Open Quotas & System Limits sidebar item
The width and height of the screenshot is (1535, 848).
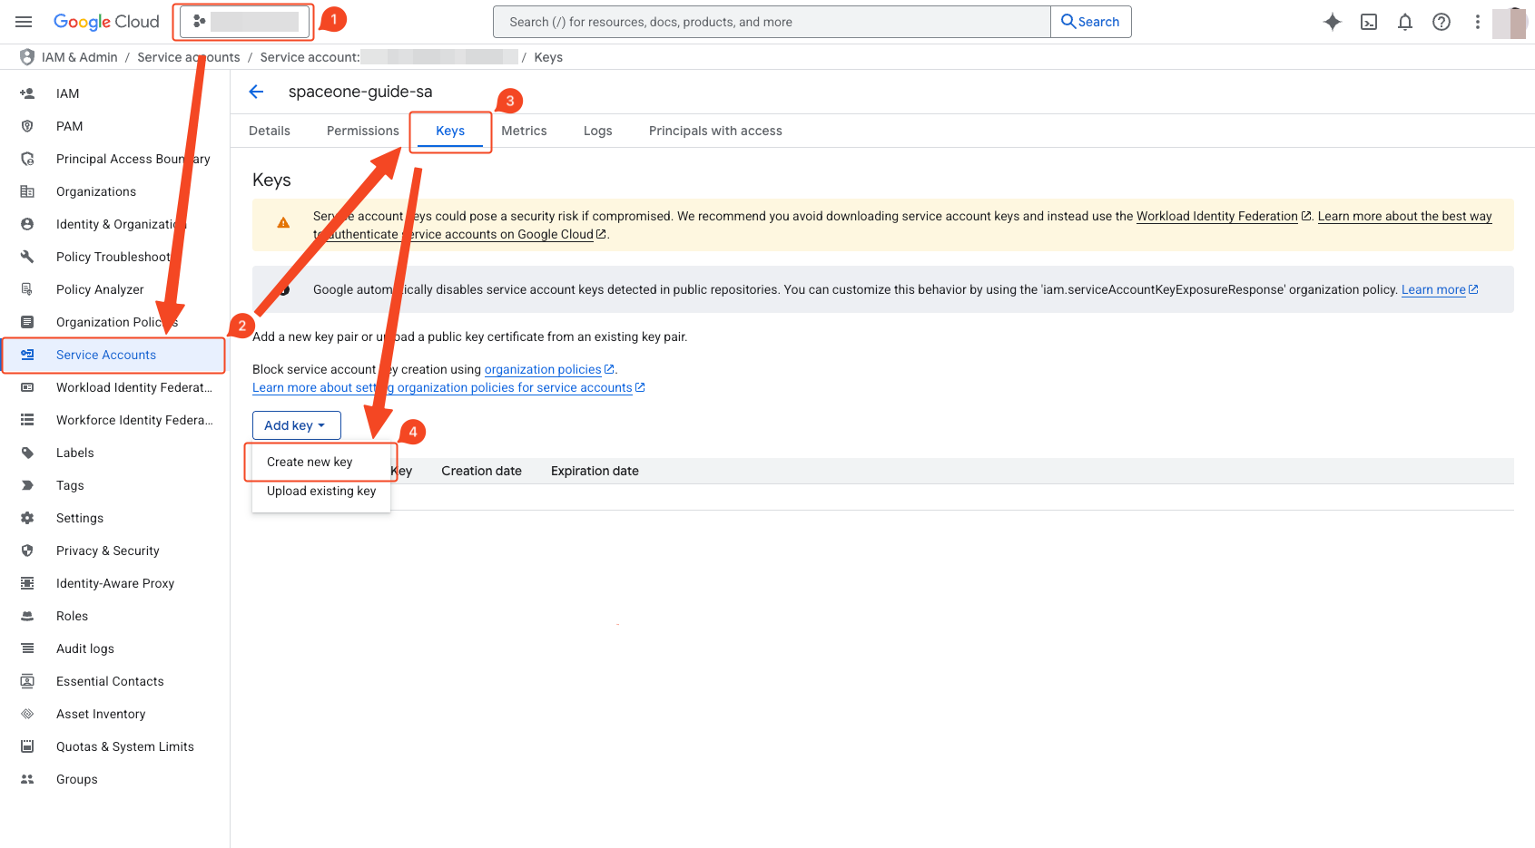click(115, 746)
